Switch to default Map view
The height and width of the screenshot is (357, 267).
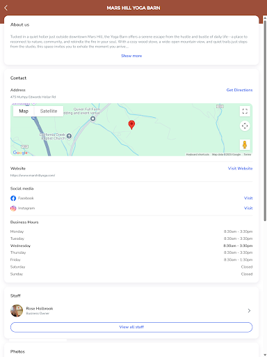(x=24, y=111)
